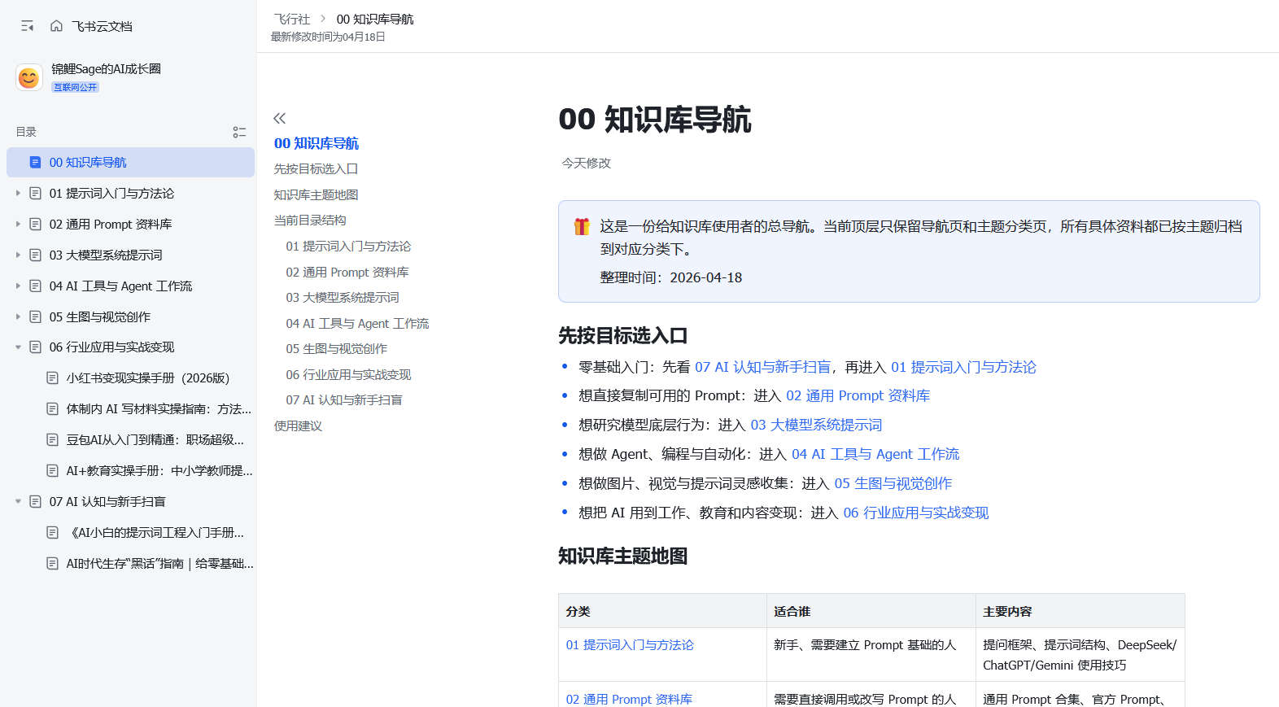Expand 03 大模型系统提示词 in the sidebar tree
The width and height of the screenshot is (1279, 707).
(18, 255)
